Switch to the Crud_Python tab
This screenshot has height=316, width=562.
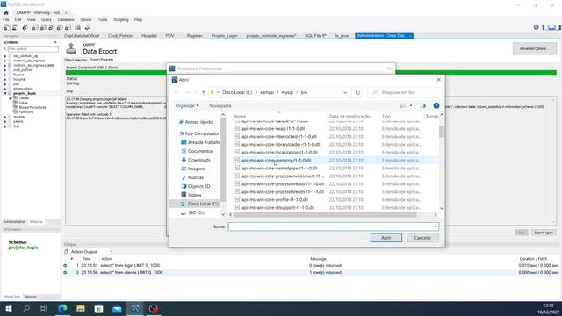(x=120, y=36)
